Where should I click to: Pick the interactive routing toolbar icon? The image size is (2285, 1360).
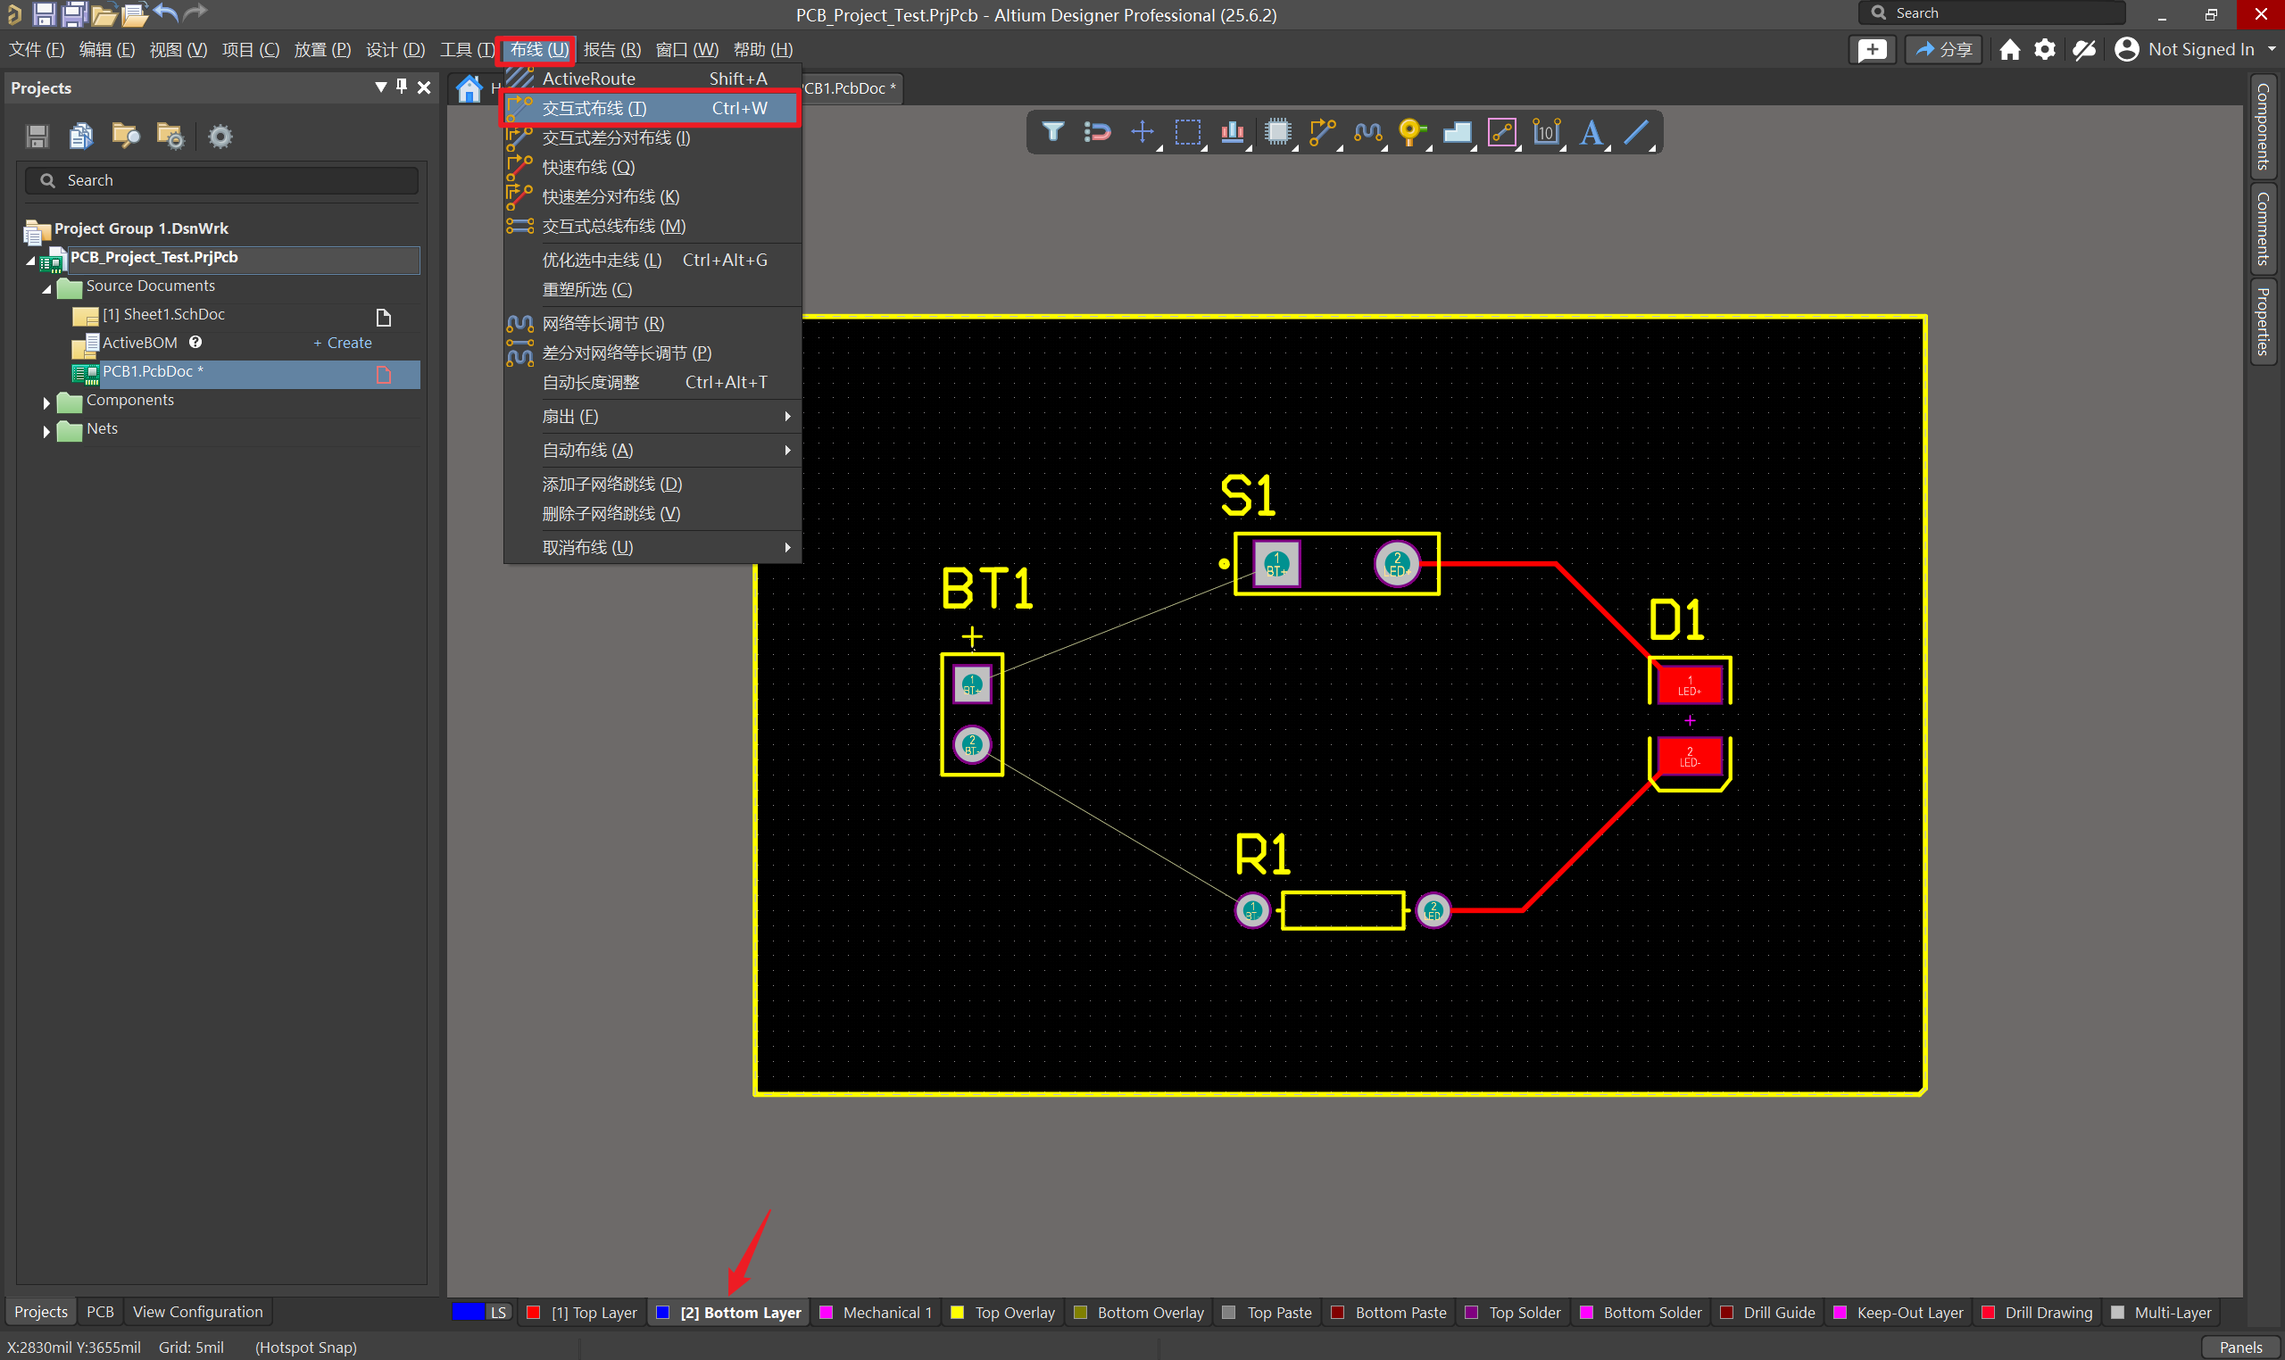click(1322, 132)
